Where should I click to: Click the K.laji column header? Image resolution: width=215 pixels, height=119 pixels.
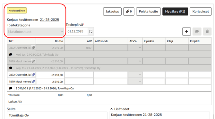pos(176,41)
